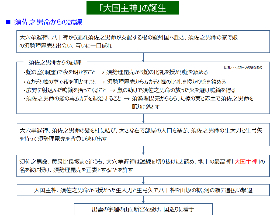Select the final 出雲の宇迦の山 box
The width and height of the screenshot is (270, 216).
pyautogui.click(x=143, y=209)
